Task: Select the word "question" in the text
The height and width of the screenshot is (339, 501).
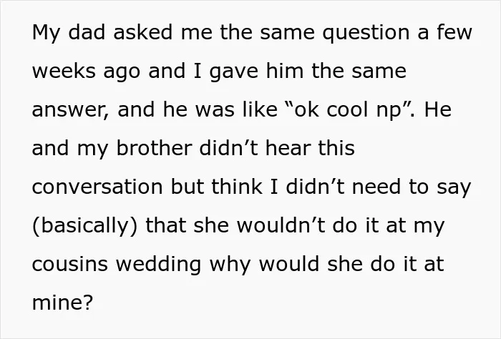Action: [x=366, y=34]
